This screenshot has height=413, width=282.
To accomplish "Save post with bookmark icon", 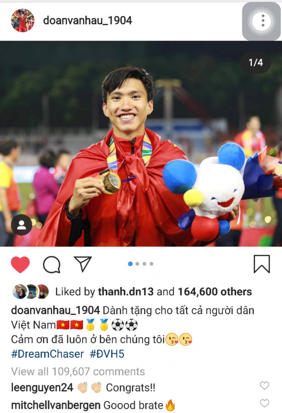I will pyautogui.click(x=262, y=264).
